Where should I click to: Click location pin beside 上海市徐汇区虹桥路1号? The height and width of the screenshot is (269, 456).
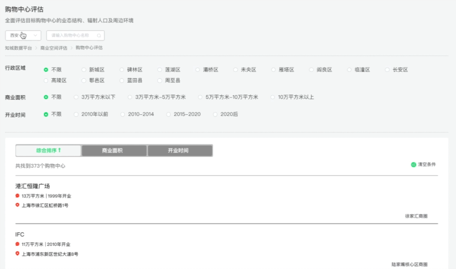click(17, 205)
